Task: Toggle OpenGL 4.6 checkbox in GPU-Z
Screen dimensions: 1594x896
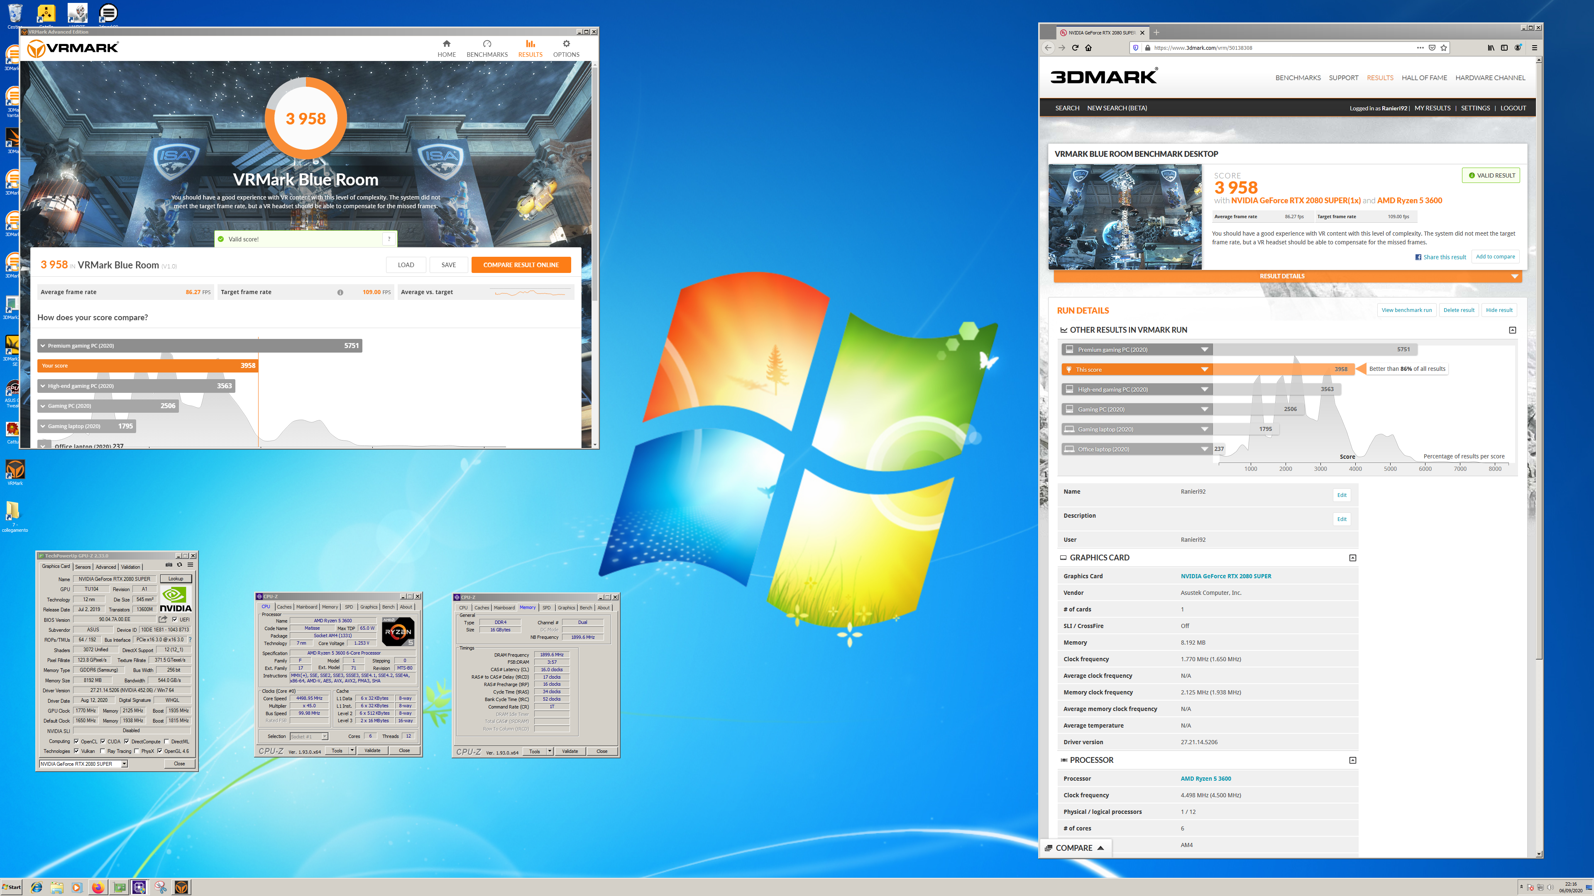Action: pyautogui.click(x=160, y=751)
